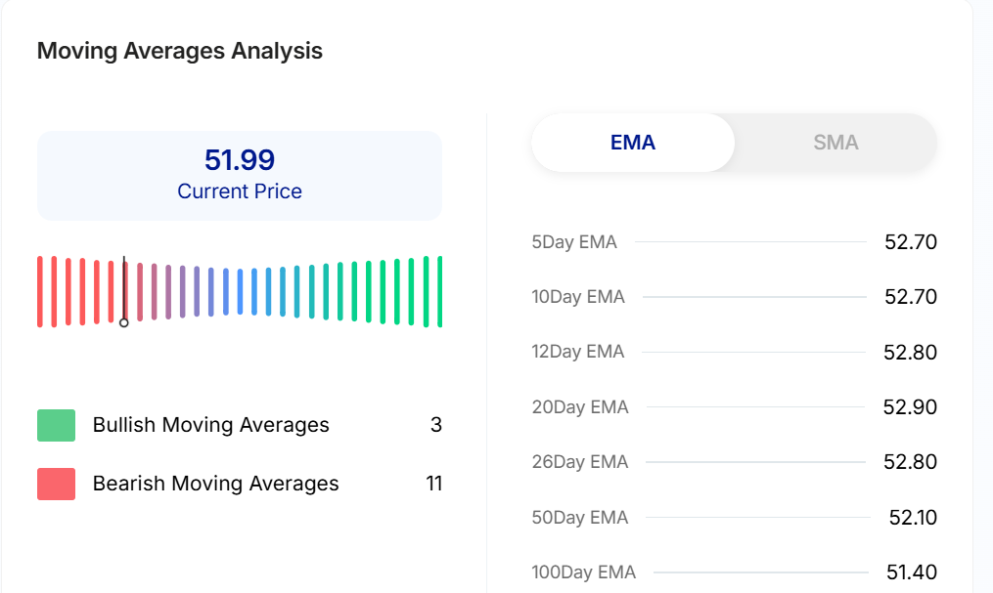Select the Bearish Moving Averages label
The height and width of the screenshot is (593, 993).
[x=215, y=484]
